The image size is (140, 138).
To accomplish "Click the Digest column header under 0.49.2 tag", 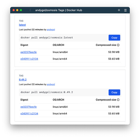I will [x=24, y=100].
